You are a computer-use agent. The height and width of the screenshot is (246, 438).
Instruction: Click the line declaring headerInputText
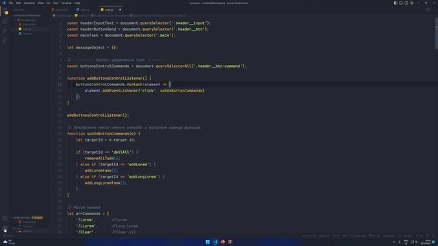pos(139,23)
